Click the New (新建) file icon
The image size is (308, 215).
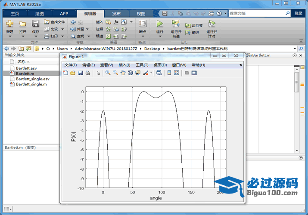(10, 24)
